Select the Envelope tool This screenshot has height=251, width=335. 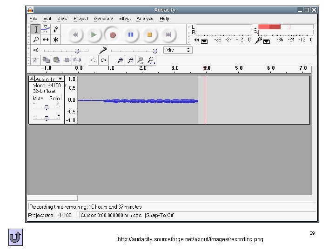point(46,29)
